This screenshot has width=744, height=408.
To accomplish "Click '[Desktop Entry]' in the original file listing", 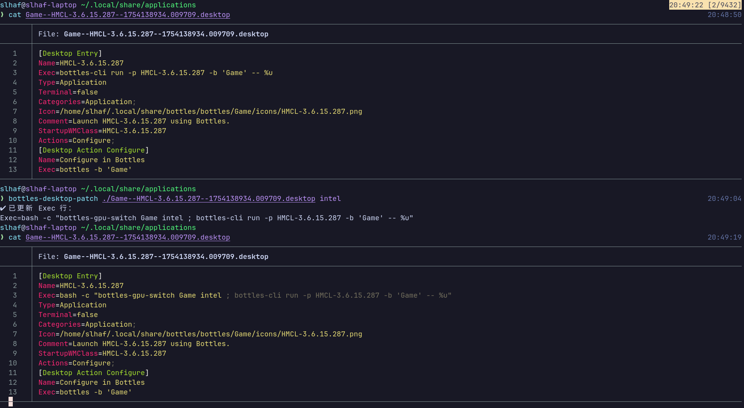I will coord(70,53).
